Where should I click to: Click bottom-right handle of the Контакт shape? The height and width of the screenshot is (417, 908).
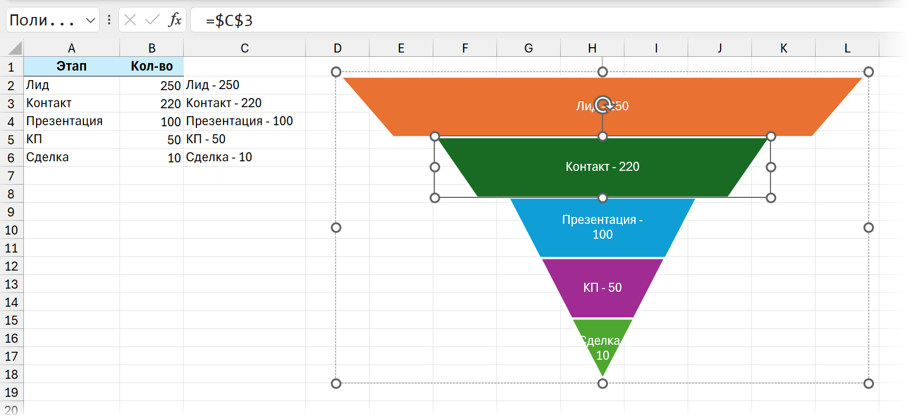[771, 198]
